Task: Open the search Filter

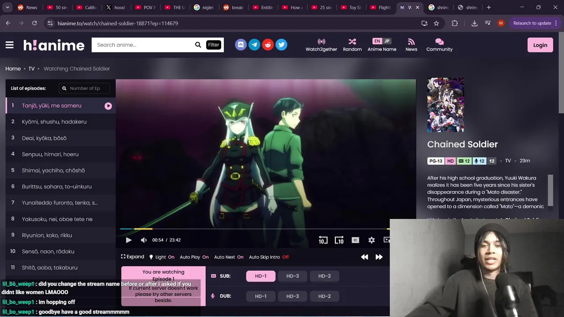Action: 214,45
